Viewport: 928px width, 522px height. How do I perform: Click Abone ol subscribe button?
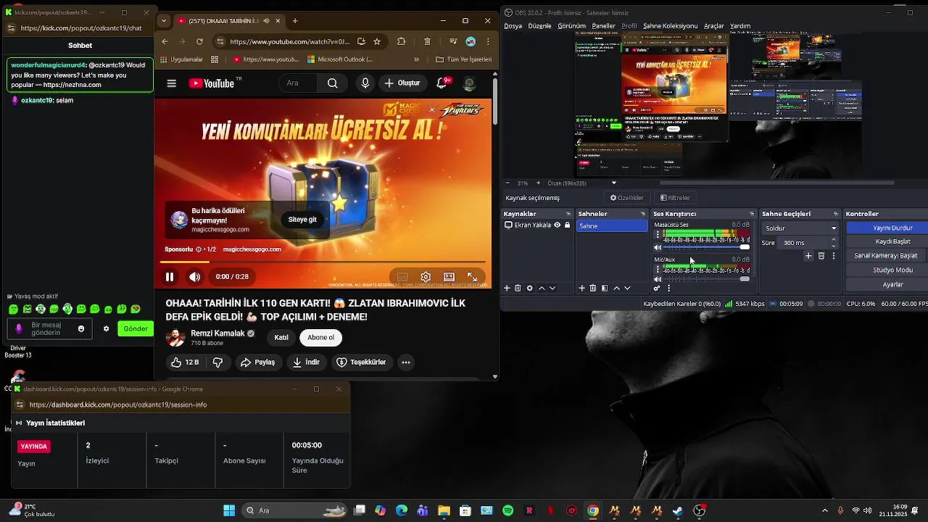(320, 337)
